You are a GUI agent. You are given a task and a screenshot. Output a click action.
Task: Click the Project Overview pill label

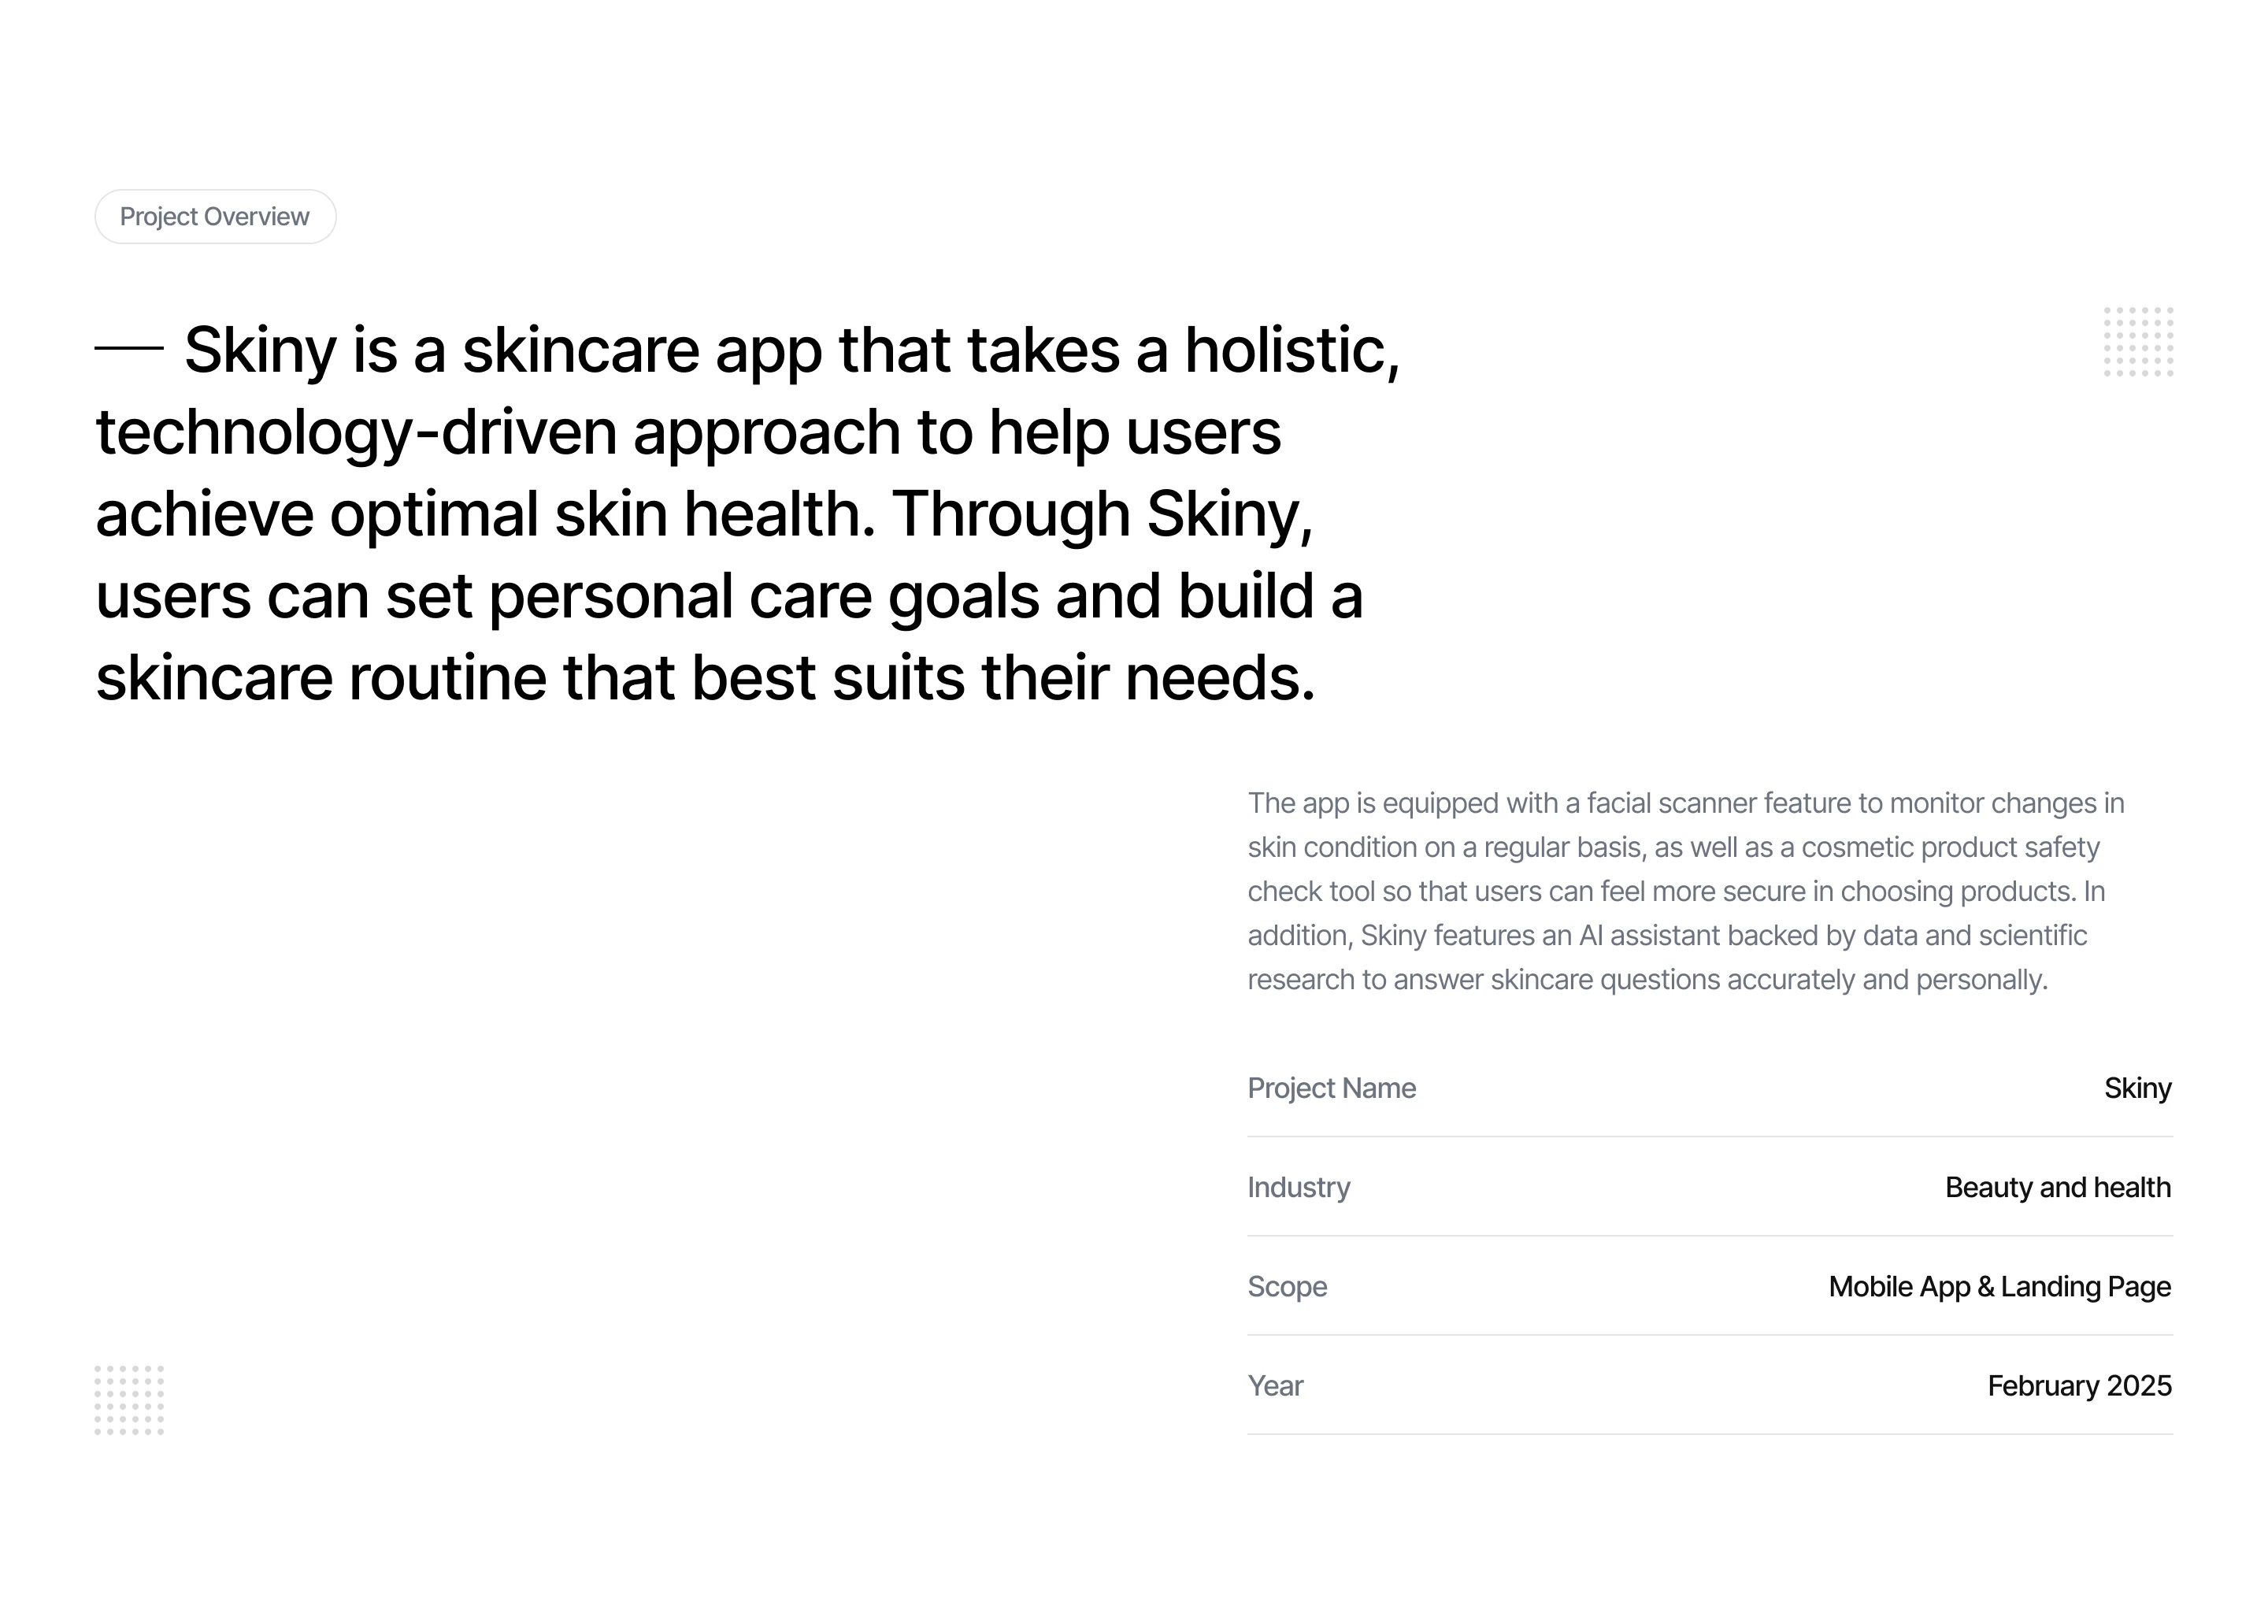(215, 217)
